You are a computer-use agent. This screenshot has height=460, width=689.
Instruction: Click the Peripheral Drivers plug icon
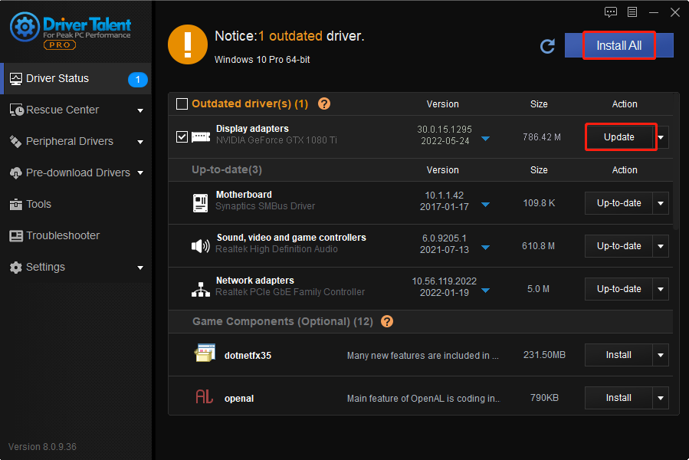pos(16,142)
